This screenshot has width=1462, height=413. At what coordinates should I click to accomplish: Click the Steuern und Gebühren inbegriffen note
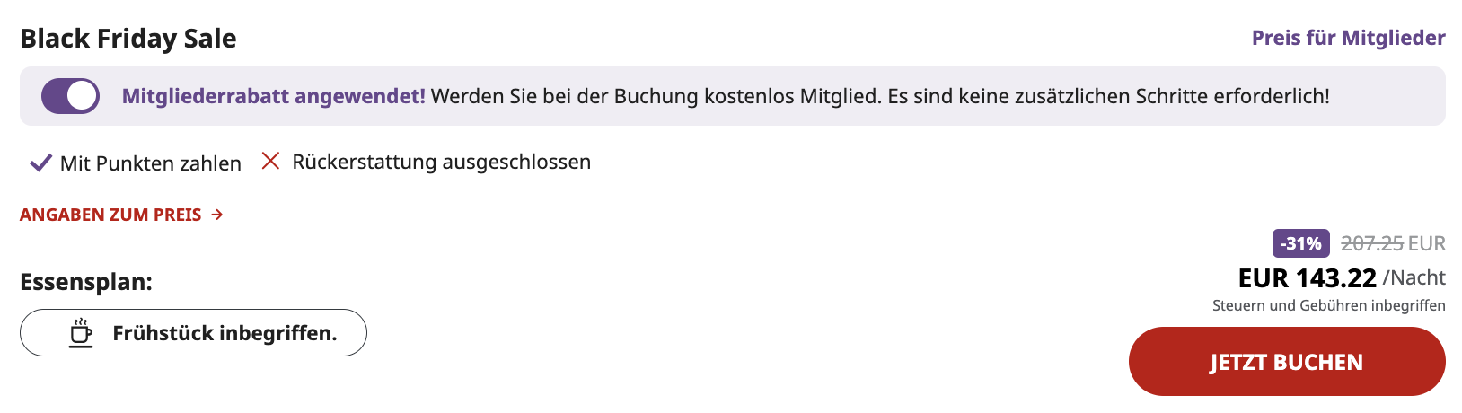[1328, 305]
